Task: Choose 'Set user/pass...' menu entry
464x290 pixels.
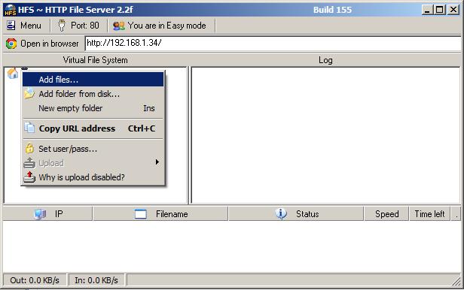Action: [93, 149]
